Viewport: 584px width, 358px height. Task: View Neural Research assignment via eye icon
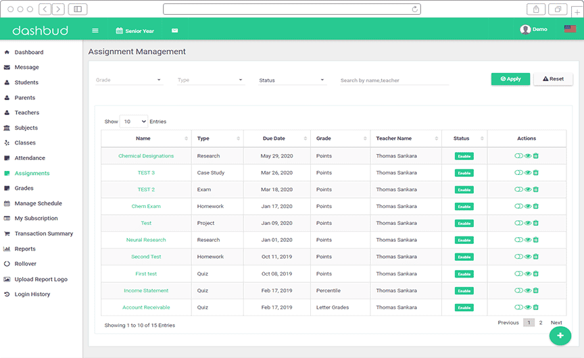coord(528,240)
